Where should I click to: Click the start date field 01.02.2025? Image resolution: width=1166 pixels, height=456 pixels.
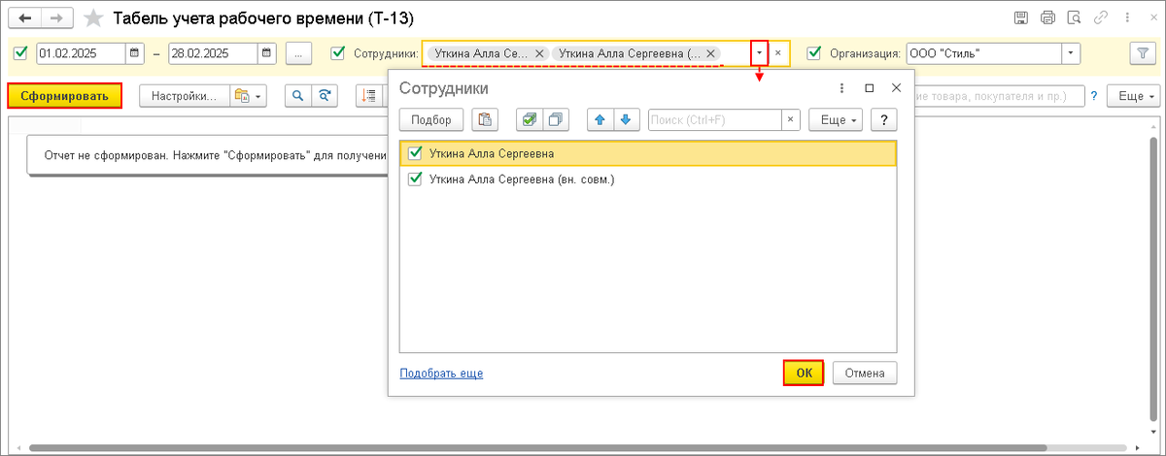pos(82,53)
